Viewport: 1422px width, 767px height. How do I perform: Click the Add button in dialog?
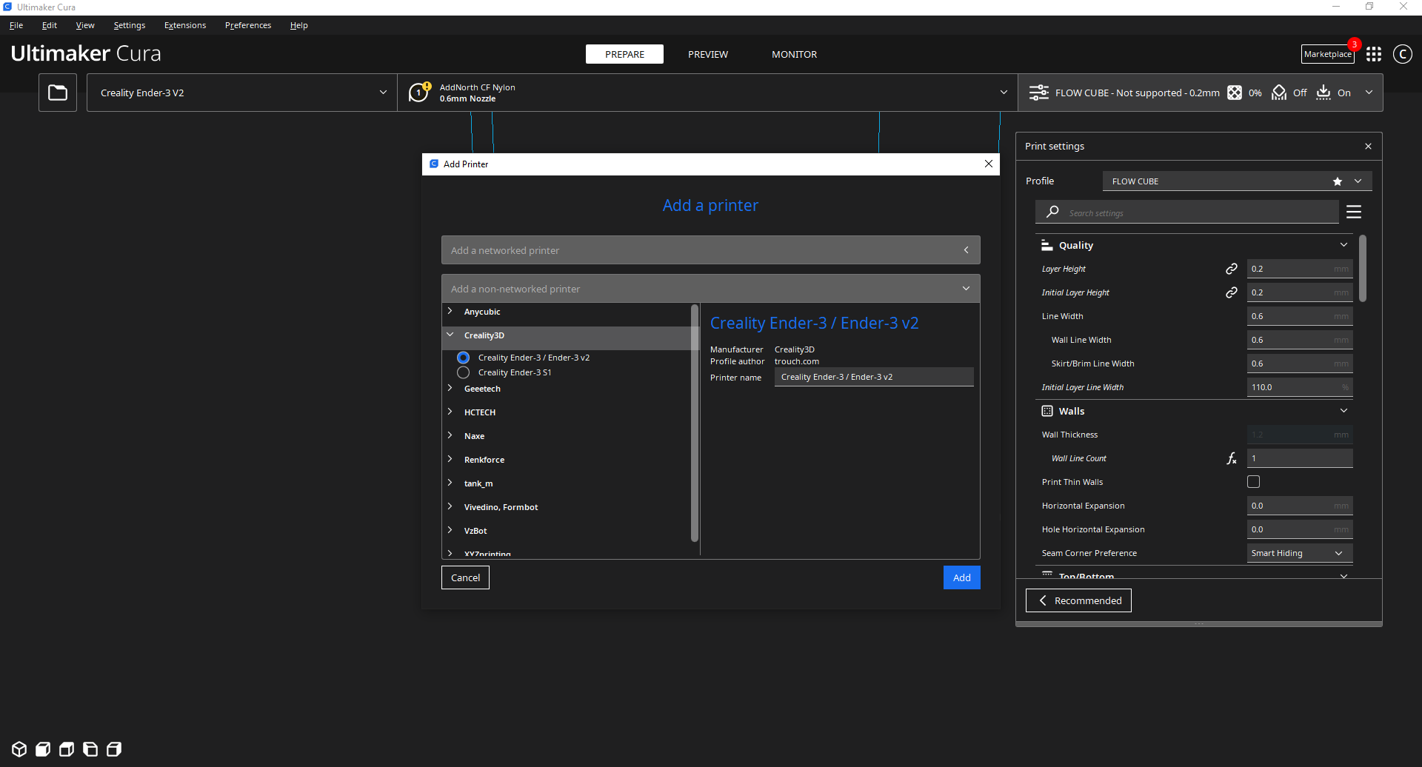[x=962, y=577]
